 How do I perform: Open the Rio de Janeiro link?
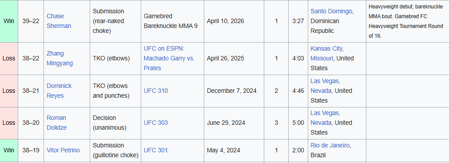click(x=330, y=145)
